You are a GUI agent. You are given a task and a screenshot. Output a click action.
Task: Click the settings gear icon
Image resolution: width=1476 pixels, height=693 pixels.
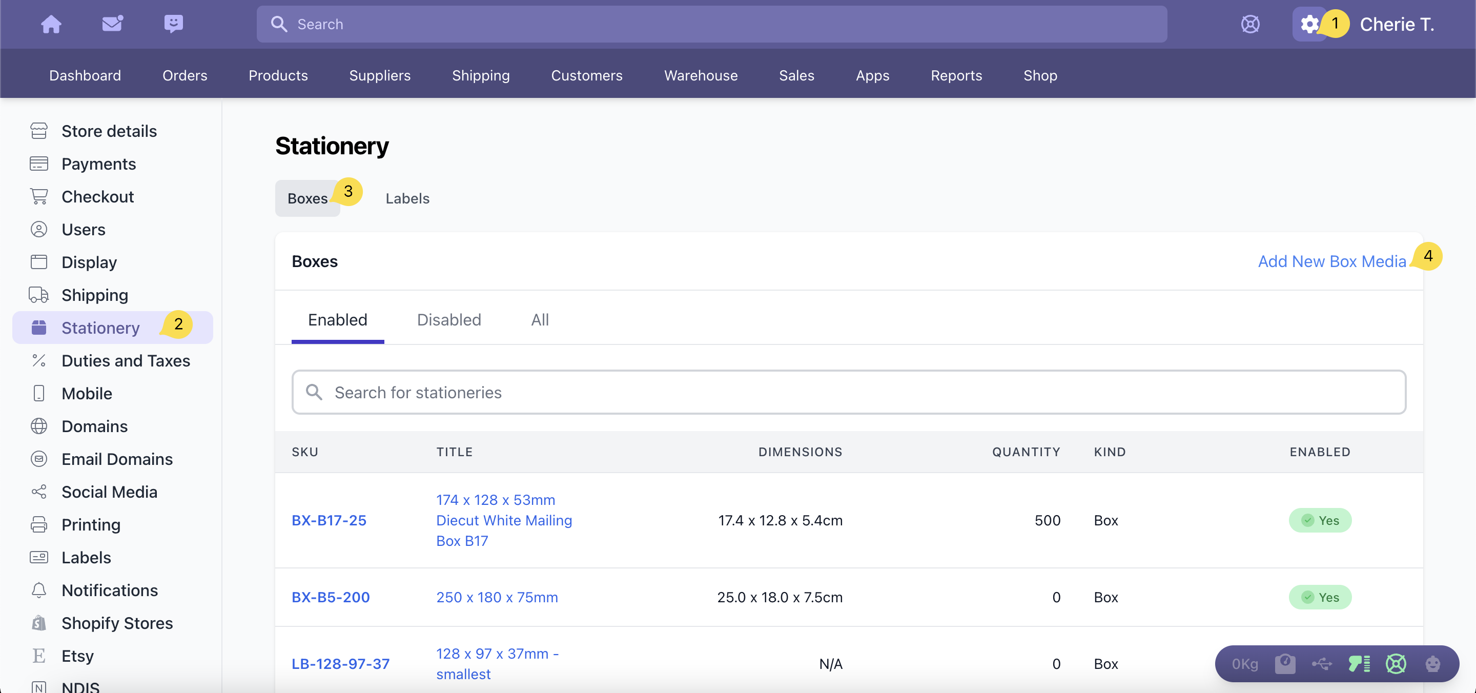(x=1309, y=24)
